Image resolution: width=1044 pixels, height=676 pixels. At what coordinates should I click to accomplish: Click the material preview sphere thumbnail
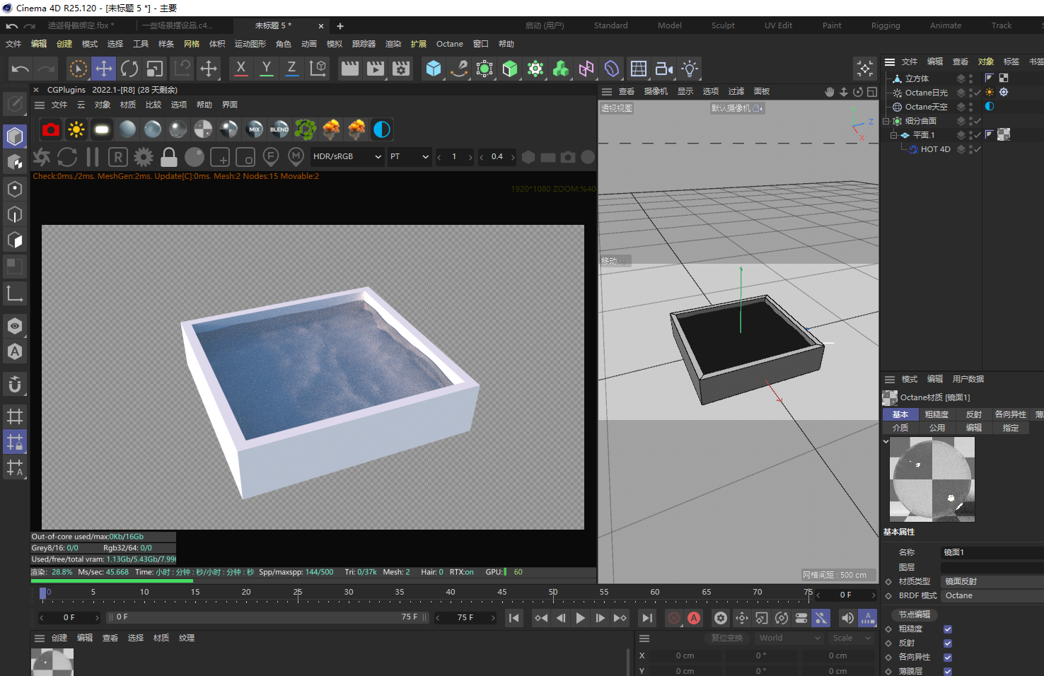click(x=932, y=479)
